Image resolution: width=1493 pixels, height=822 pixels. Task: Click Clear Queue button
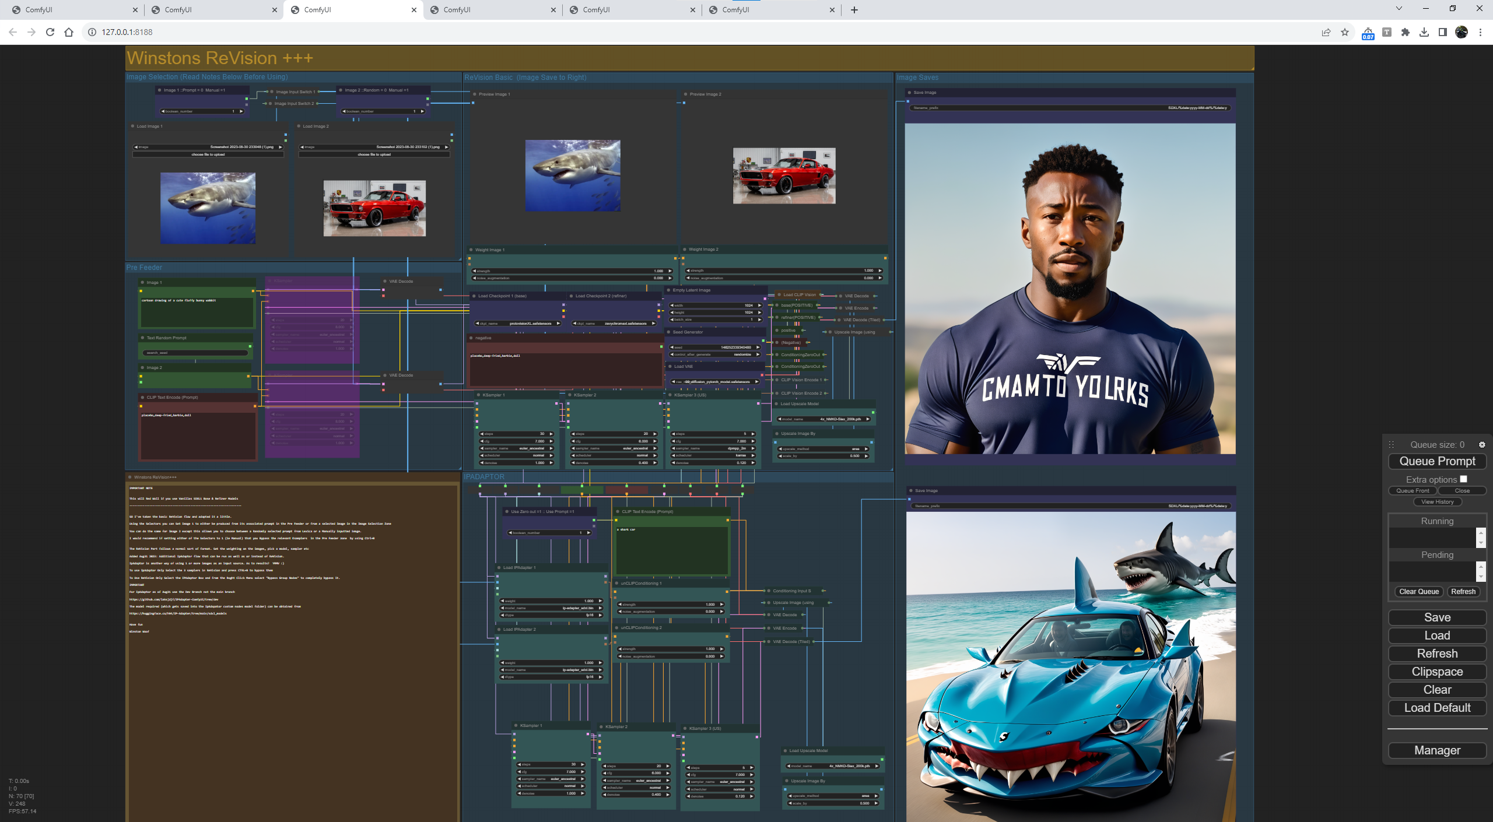tap(1419, 592)
